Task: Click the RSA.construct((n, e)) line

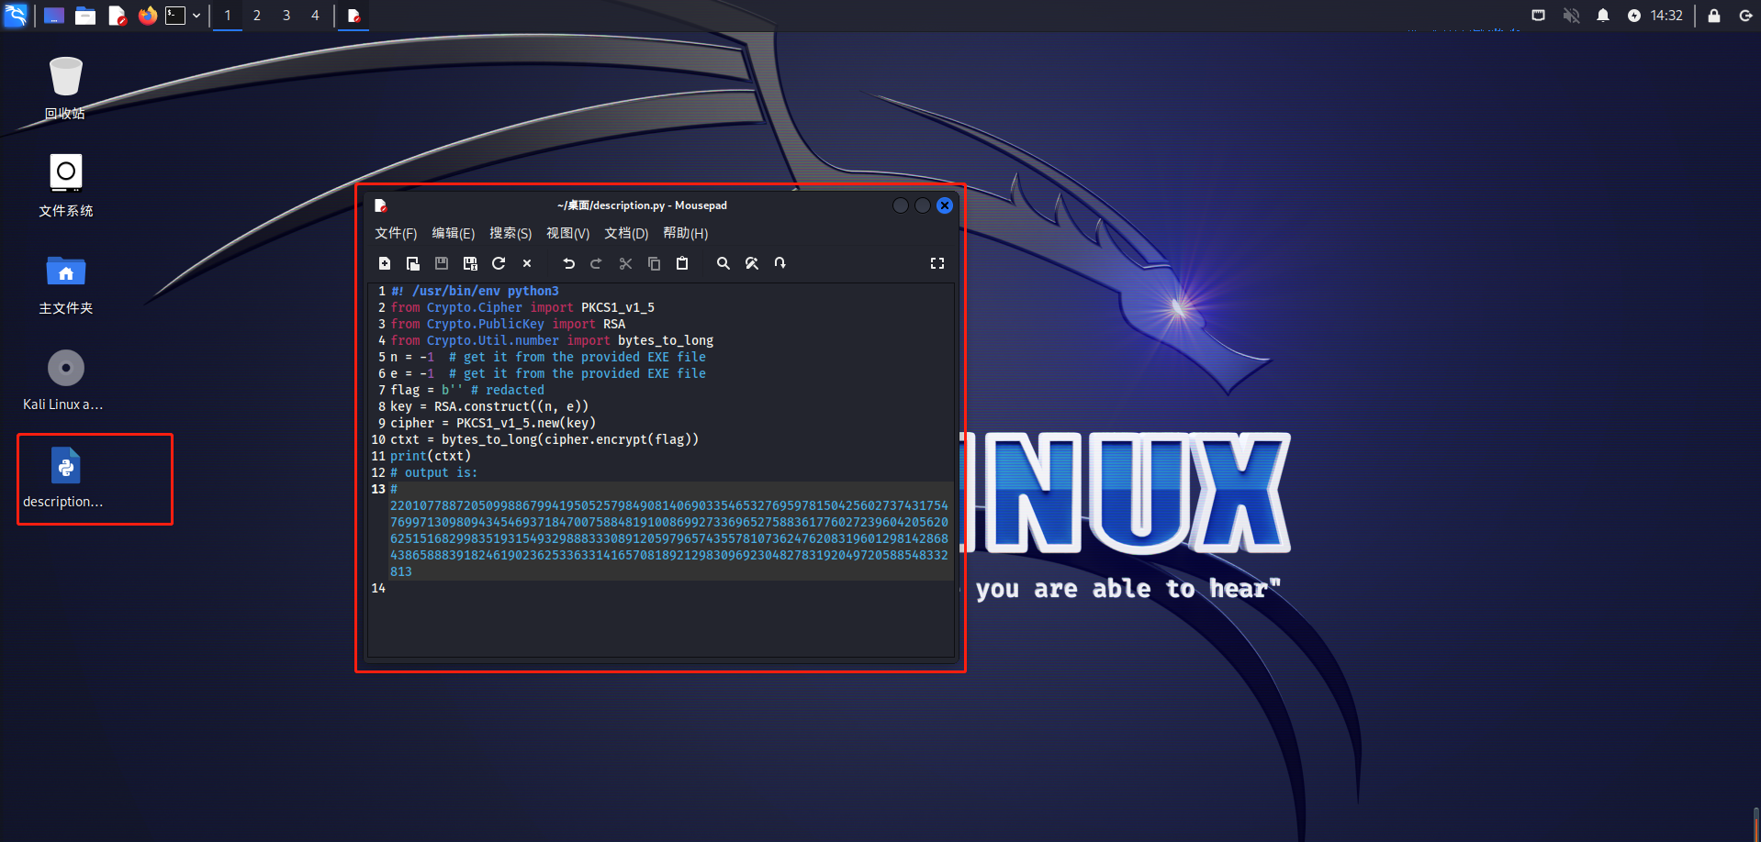Action: click(x=489, y=406)
